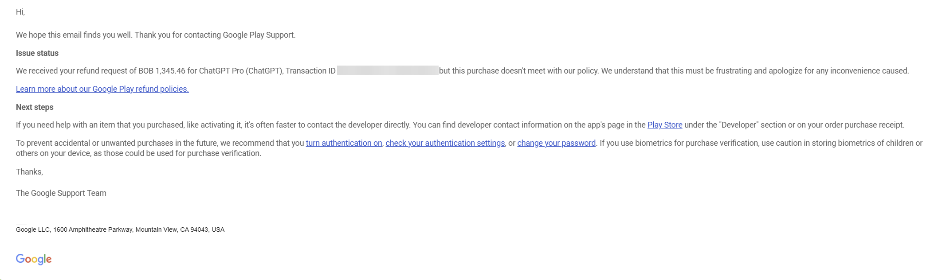
Task: Click the redacted Transaction ID block
Action: [388, 70]
